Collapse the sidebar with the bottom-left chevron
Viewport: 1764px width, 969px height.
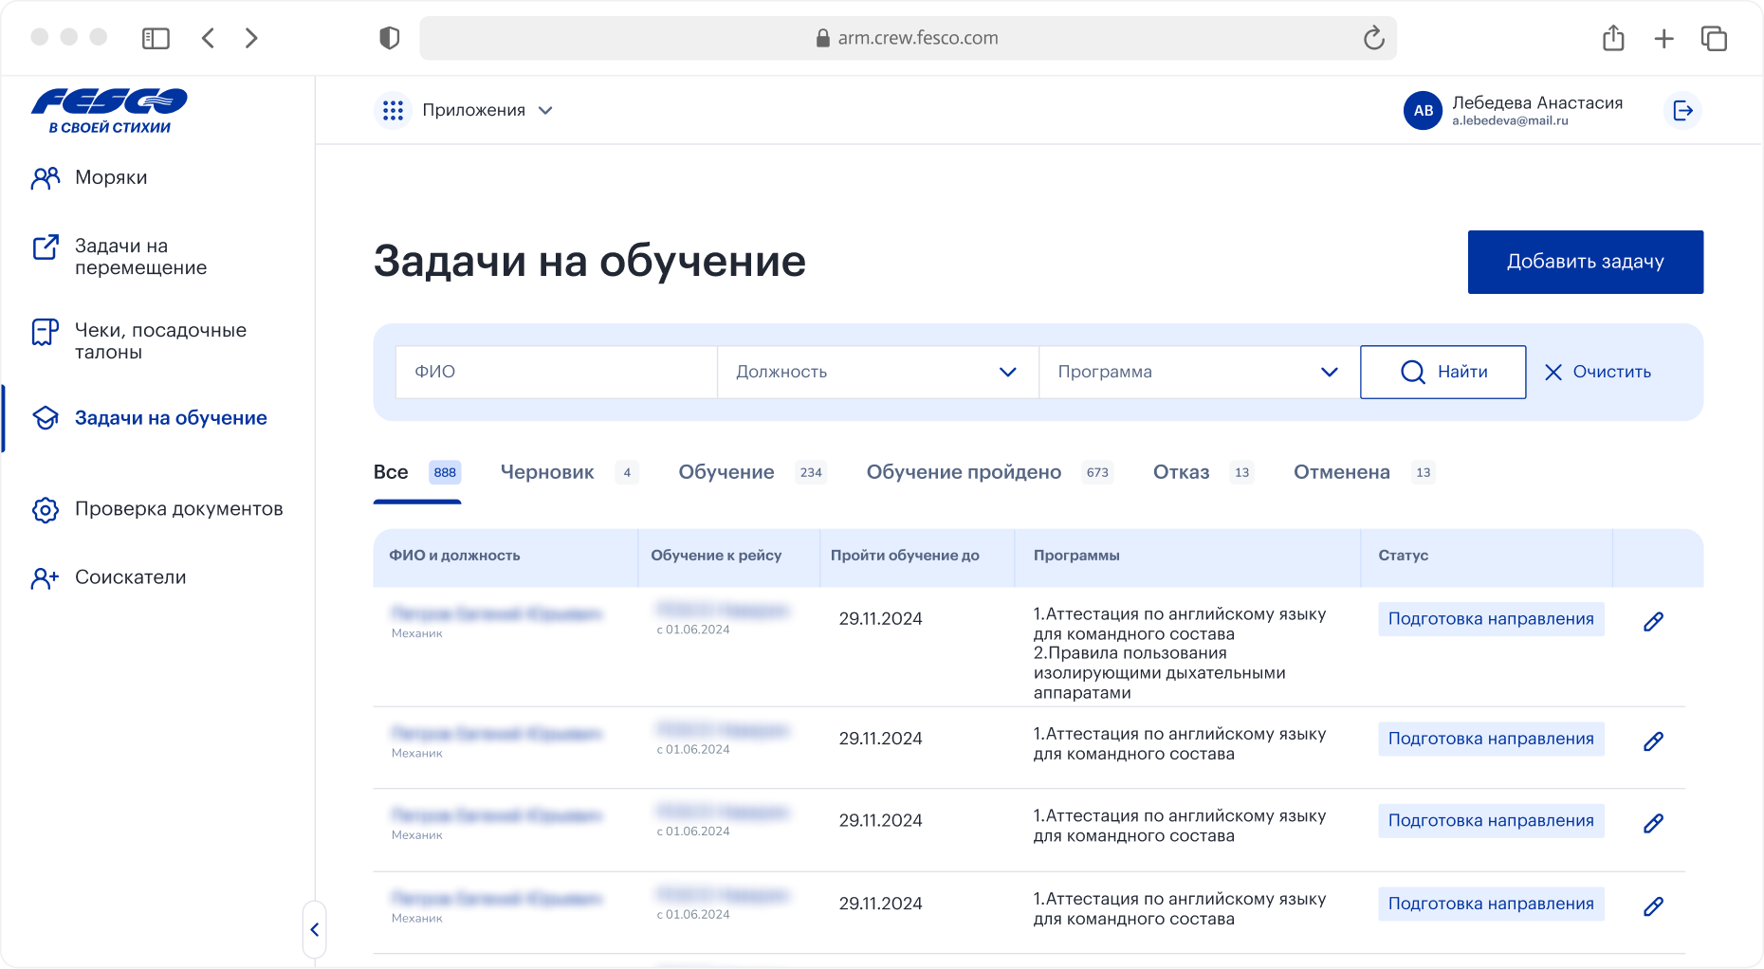pos(315,929)
